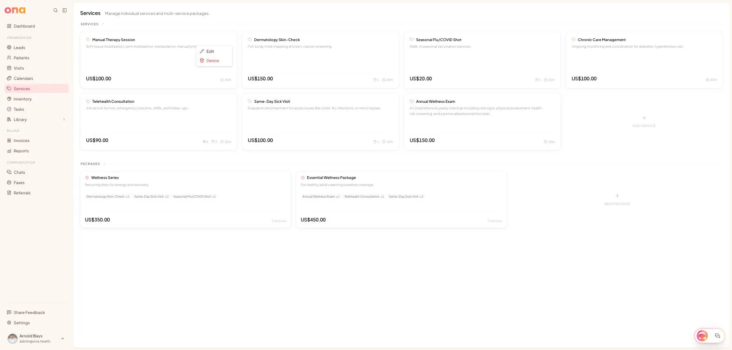
Task: Click the New Package tile
Action: coord(617,200)
